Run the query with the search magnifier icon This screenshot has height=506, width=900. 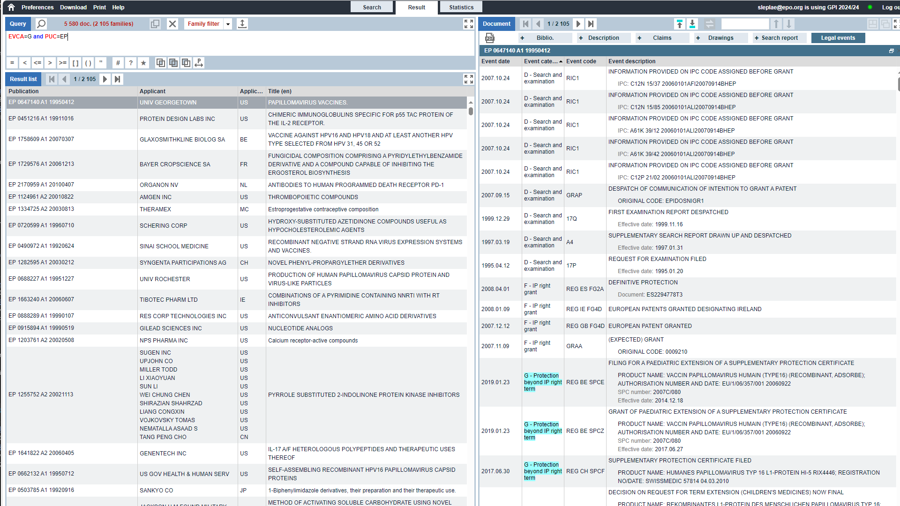41,23
